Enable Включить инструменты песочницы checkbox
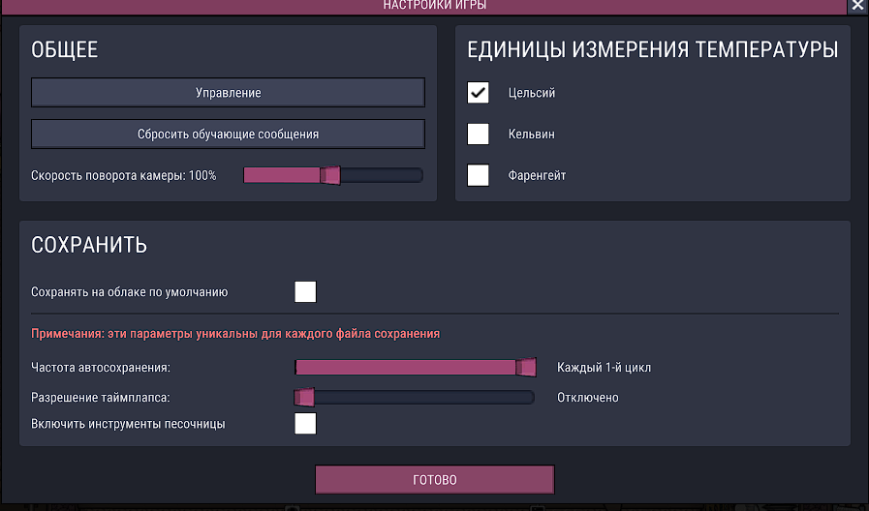Viewport: 869px width, 511px height. [305, 424]
